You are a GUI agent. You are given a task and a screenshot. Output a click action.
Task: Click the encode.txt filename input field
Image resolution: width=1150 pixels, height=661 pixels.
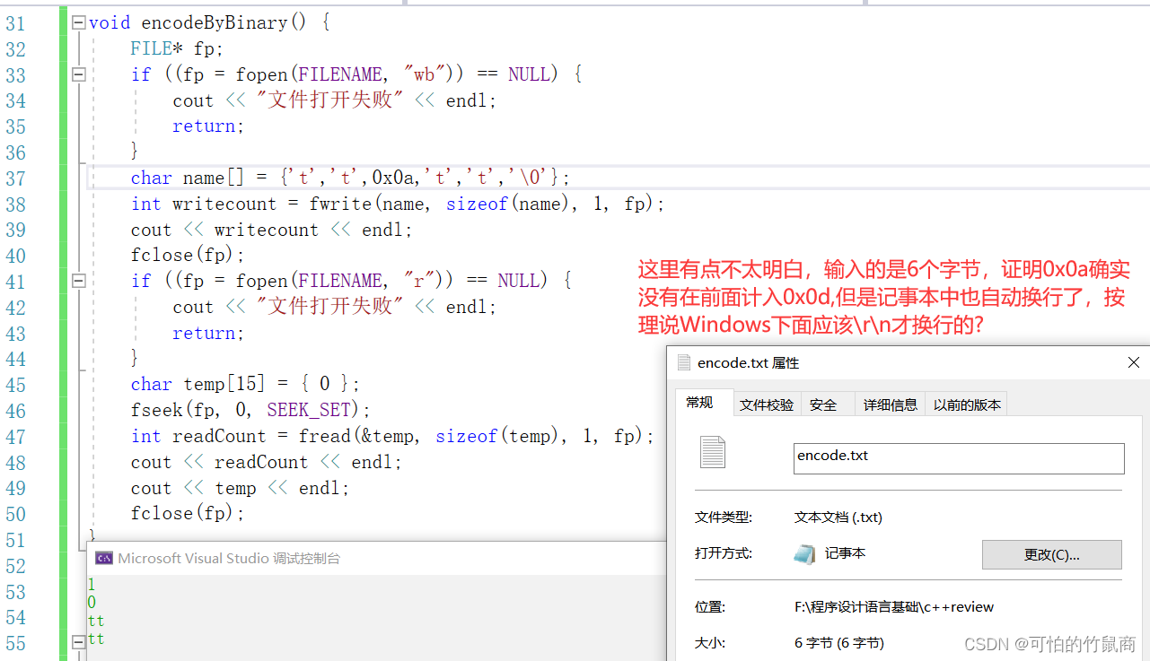[959, 458]
